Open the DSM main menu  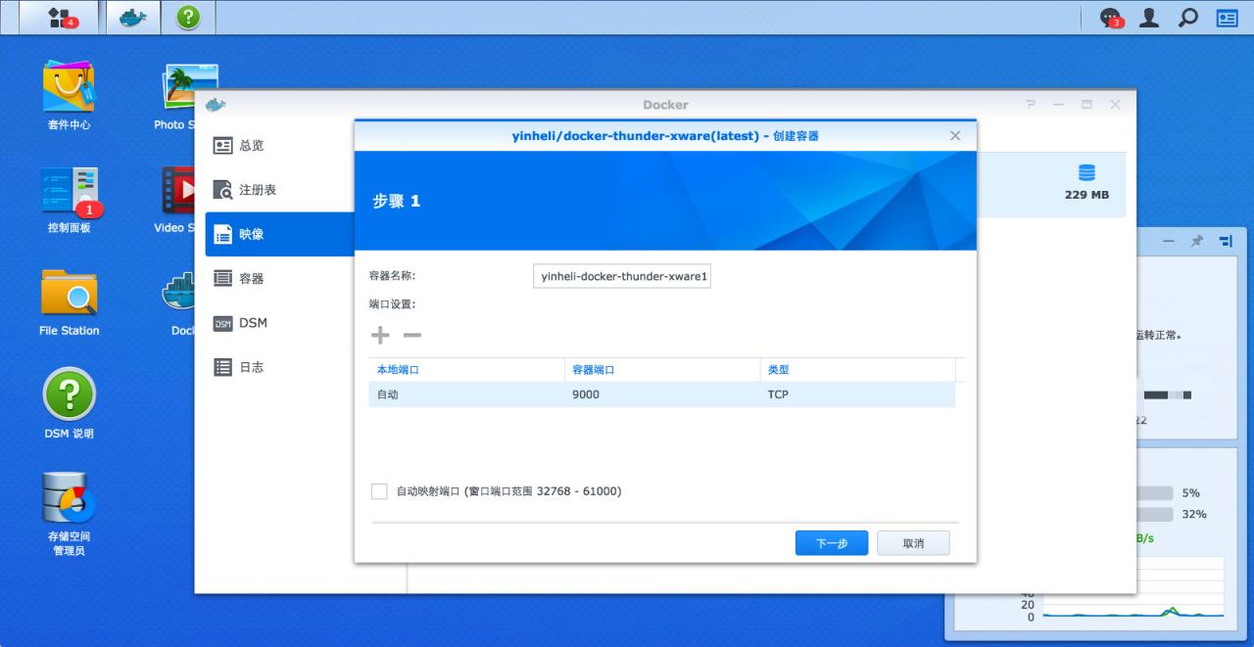[x=51, y=17]
